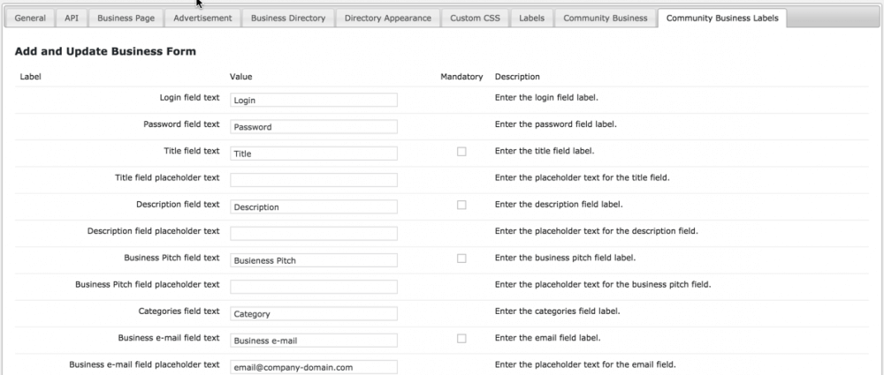This screenshot has width=884, height=375.
Task: Click the Business Pitch field text input
Action: (314, 260)
